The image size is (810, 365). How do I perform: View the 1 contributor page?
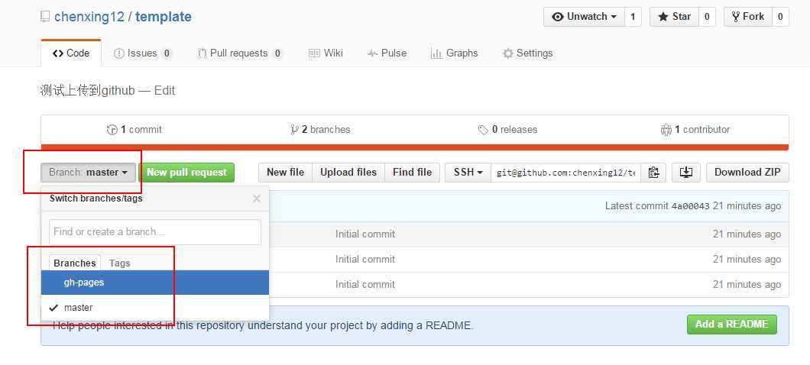pyautogui.click(x=695, y=130)
